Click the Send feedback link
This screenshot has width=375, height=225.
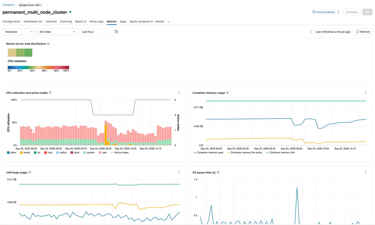[x=324, y=12]
